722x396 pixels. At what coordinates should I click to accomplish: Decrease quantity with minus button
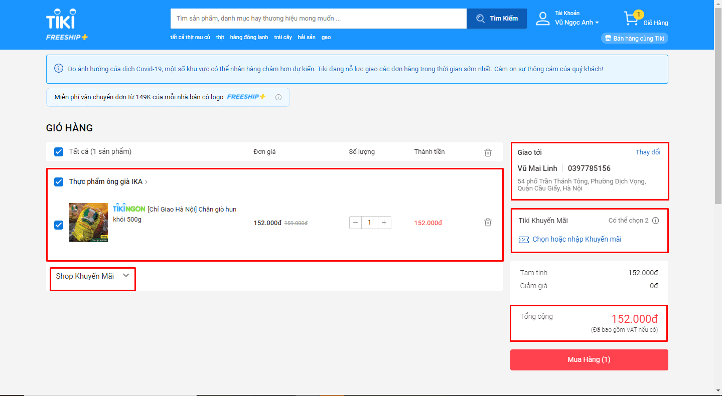click(356, 223)
